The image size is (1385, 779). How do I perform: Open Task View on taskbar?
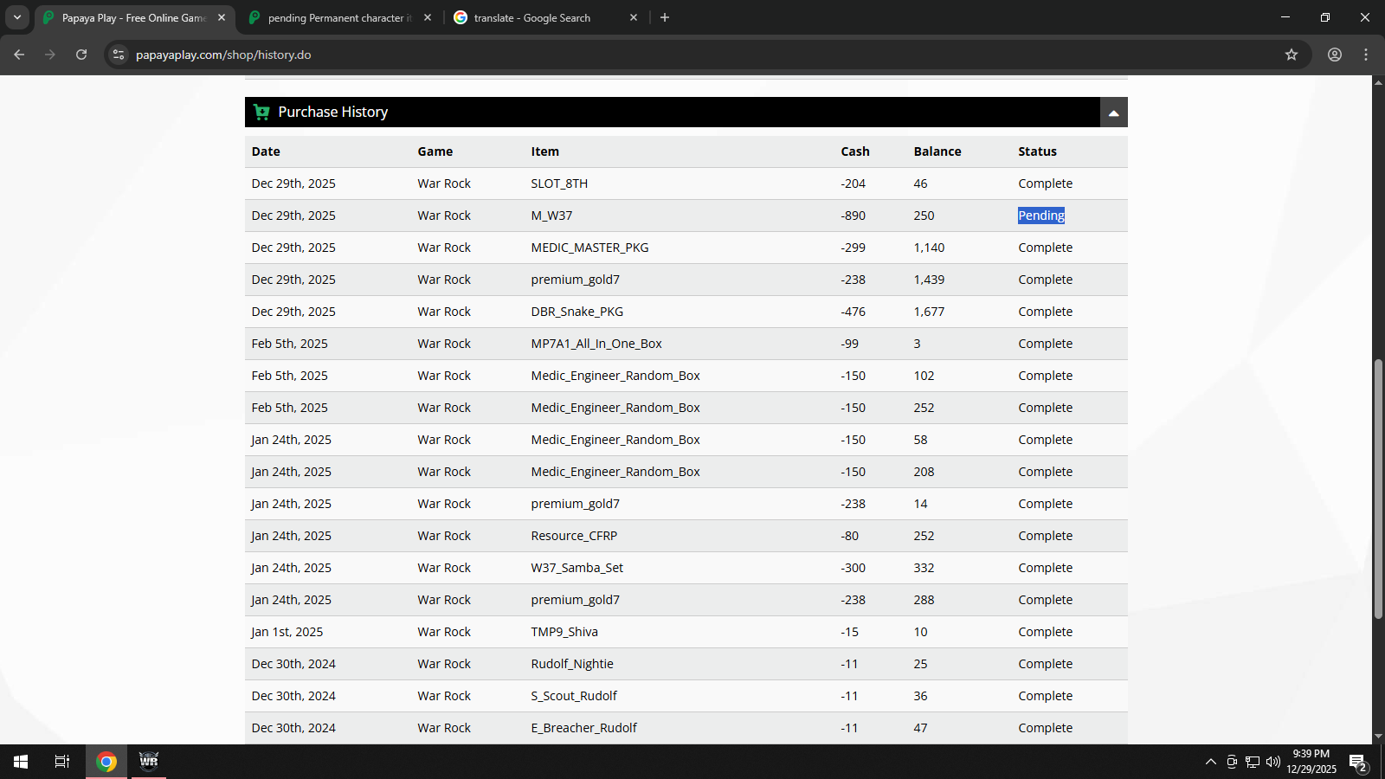[62, 762]
